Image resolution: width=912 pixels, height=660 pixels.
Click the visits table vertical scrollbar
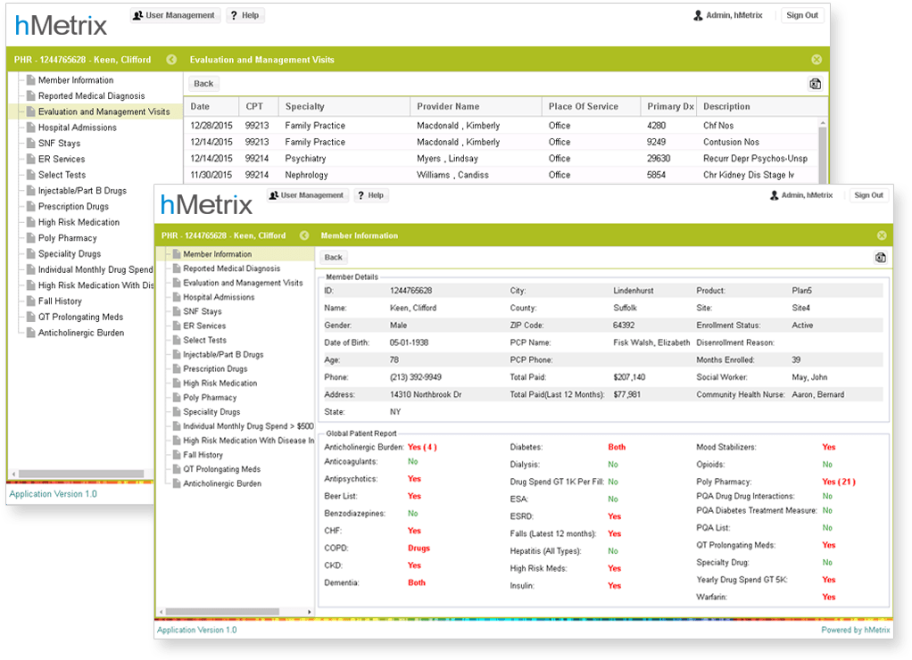tap(823, 154)
